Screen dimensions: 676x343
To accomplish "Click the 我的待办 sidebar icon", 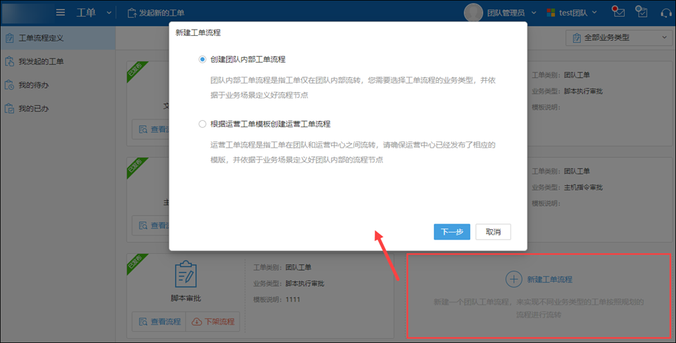I will (x=9, y=85).
